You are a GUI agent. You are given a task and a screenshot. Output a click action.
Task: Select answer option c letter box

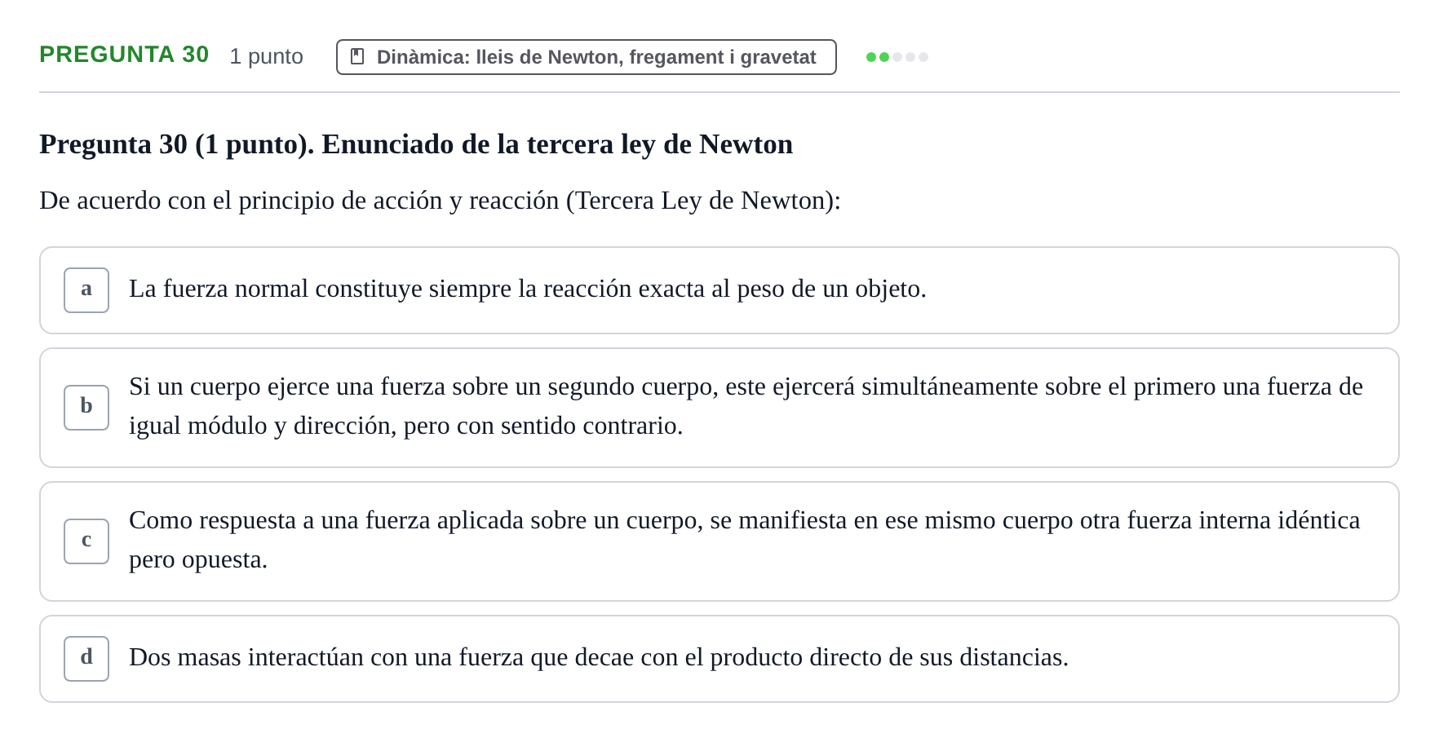(x=86, y=541)
